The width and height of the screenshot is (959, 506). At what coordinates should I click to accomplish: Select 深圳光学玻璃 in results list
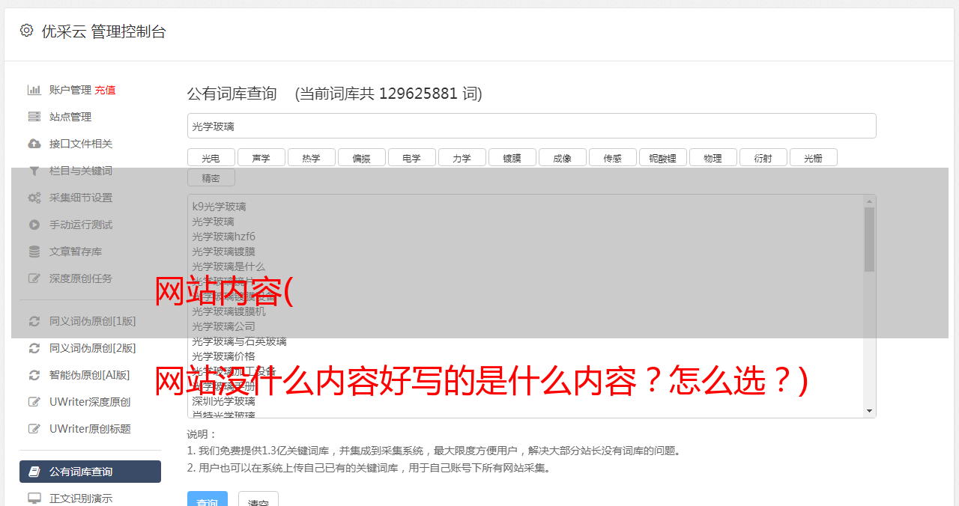(223, 401)
